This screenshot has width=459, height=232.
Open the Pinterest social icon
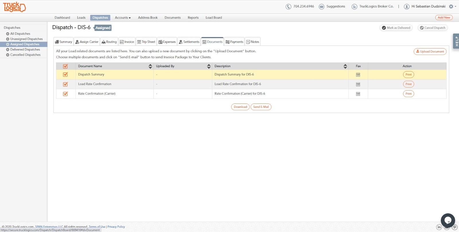[455, 227]
